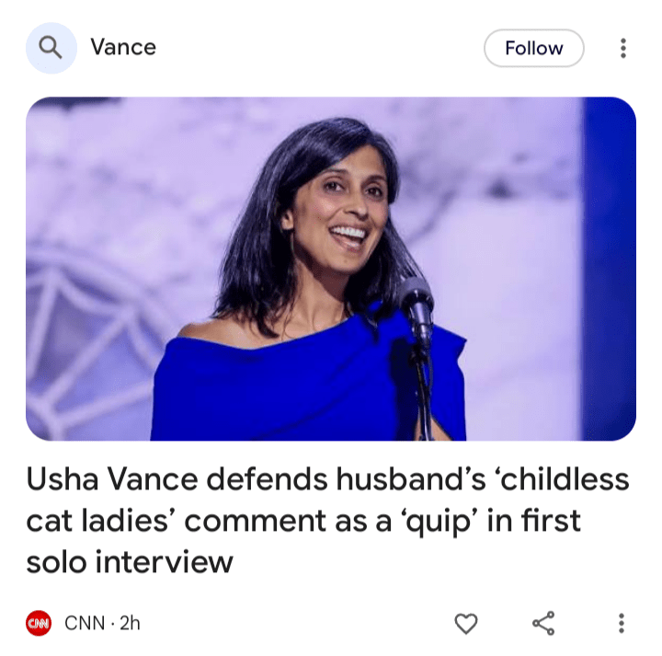Click the word 'childless' in the headline
Image resolution: width=662 pixels, height=656 pixels.
coord(565,479)
